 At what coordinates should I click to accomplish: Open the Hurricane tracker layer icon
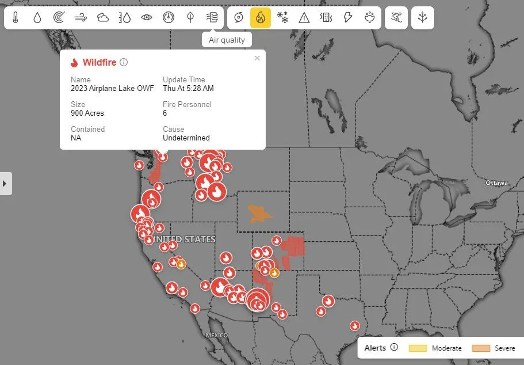tap(239, 17)
